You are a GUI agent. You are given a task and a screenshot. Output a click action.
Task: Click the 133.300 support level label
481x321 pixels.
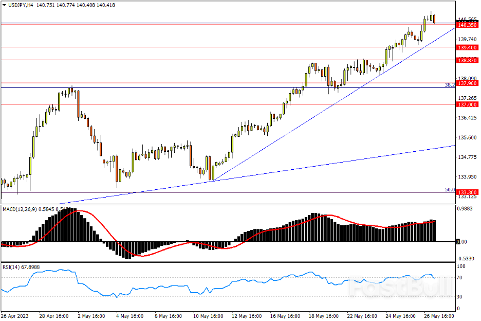tap(467, 192)
